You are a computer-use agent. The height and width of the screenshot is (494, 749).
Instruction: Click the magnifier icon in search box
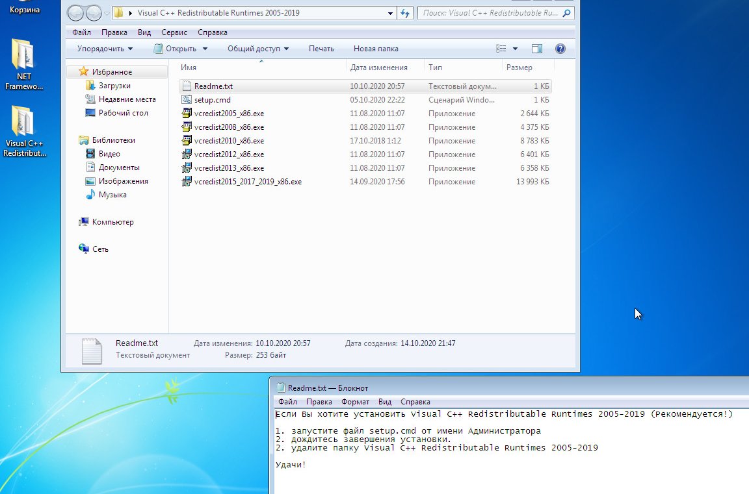pos(566,13)
